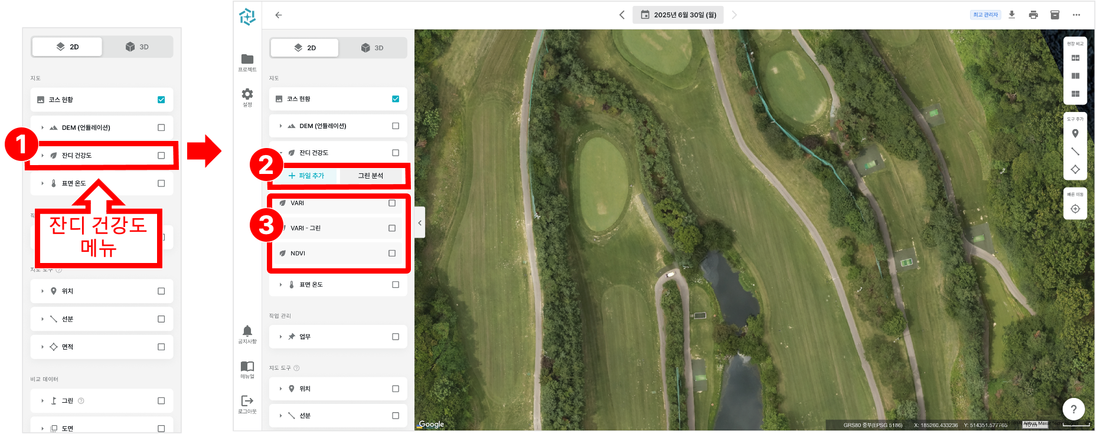Toggle the VARI - 그린 layer checkbox

[x=392, y=228]
